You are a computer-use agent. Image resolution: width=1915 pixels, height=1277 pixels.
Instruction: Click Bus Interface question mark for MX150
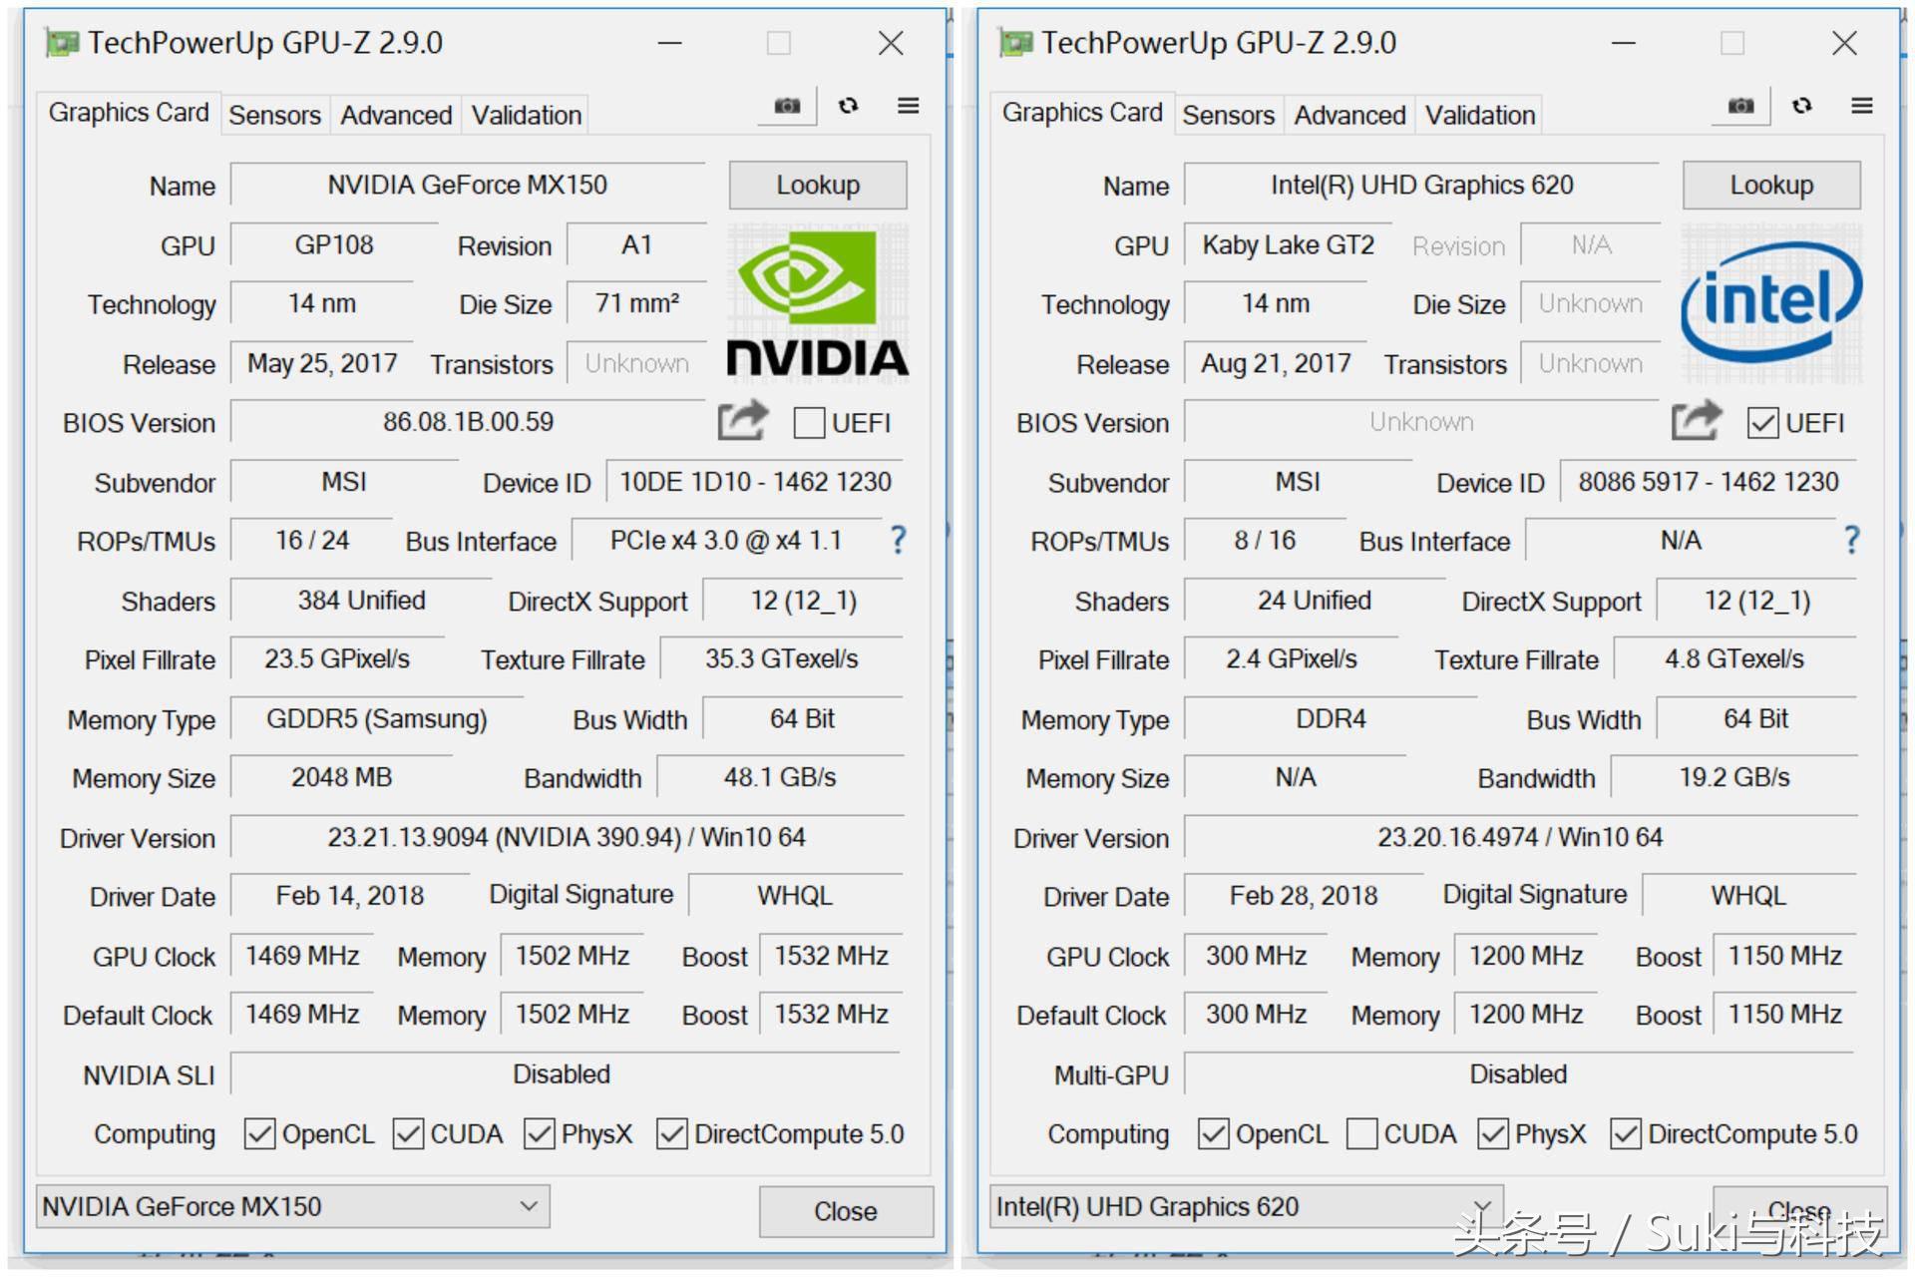click(x=898, y=541)
